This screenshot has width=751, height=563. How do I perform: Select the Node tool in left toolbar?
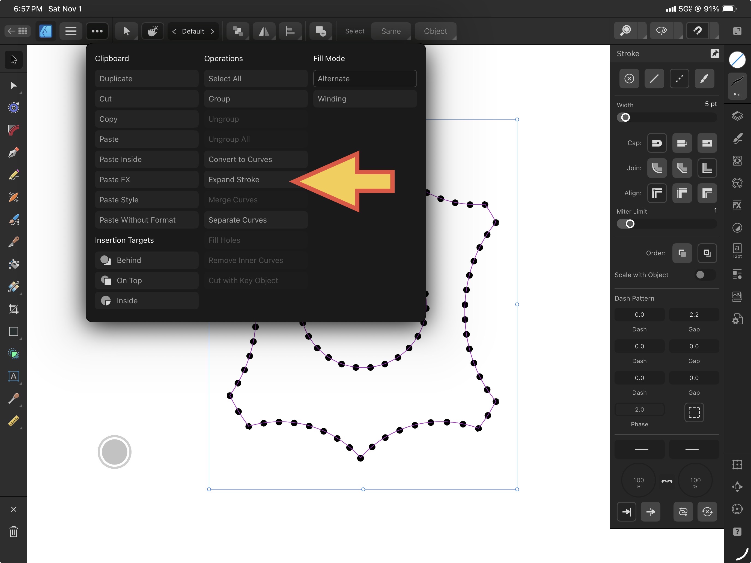click(x=13, y=86)
